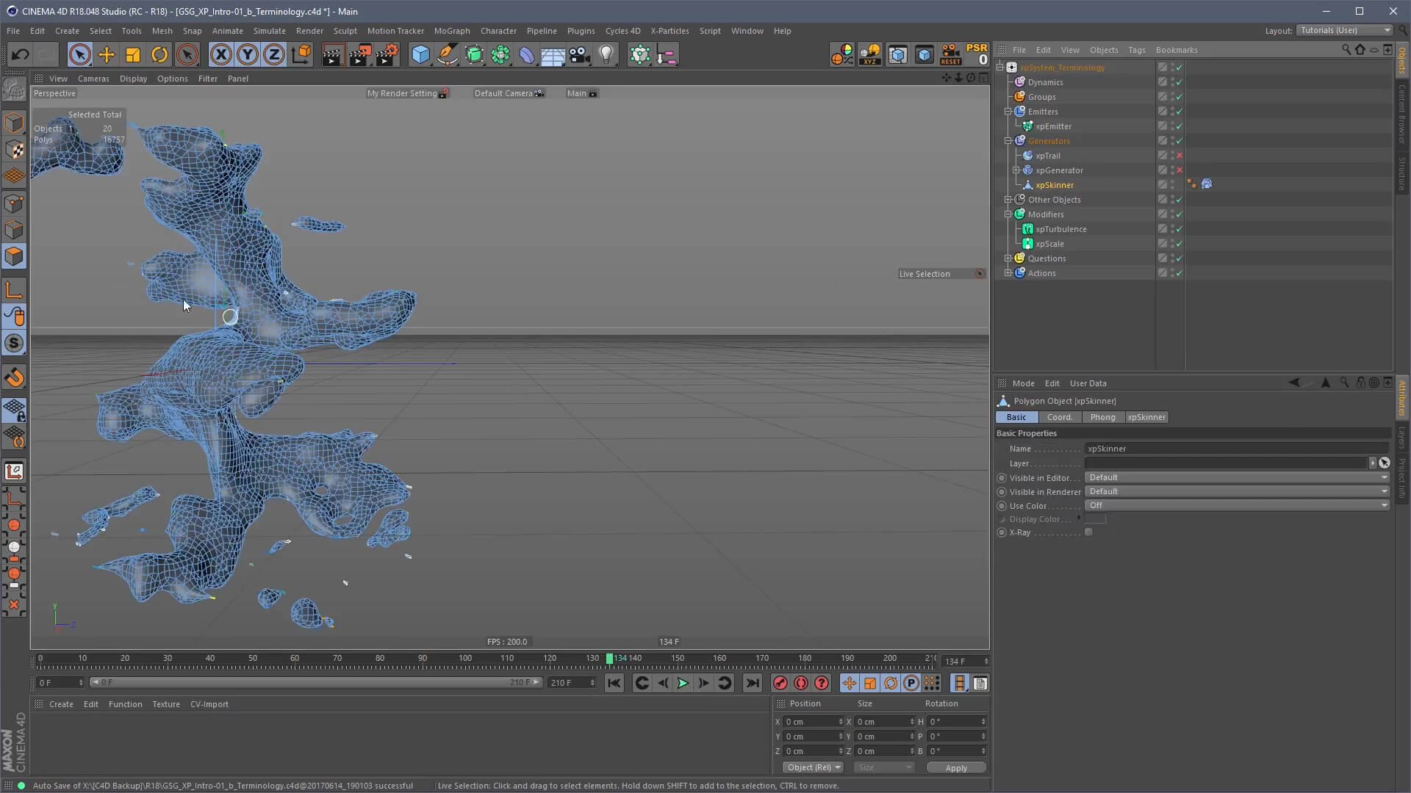Click the Display Color swatch
1411x793 pixels.
pyautogui.click(x=1095, y=519)
